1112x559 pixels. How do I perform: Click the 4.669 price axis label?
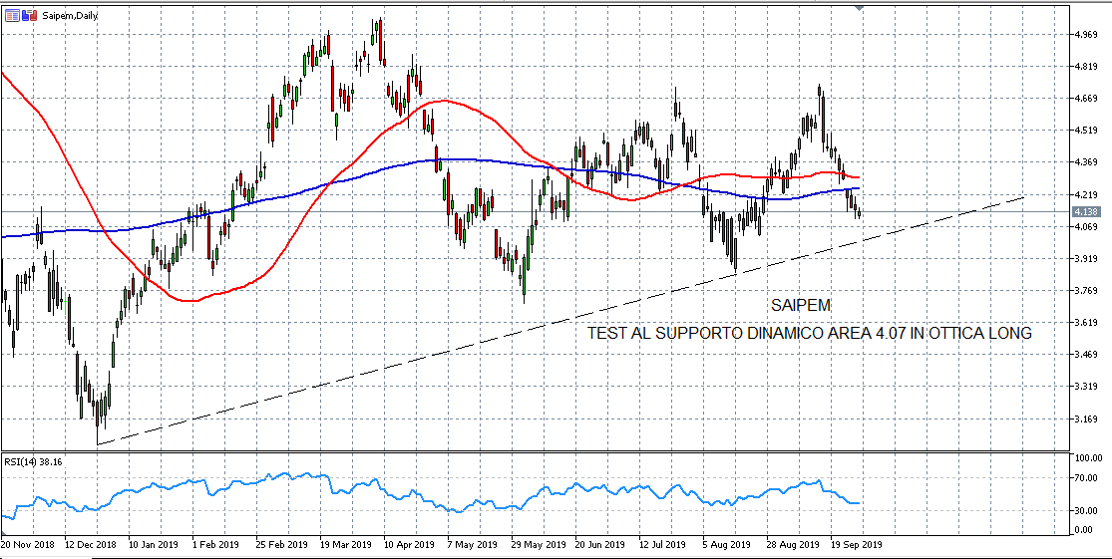click(1086, 99)
